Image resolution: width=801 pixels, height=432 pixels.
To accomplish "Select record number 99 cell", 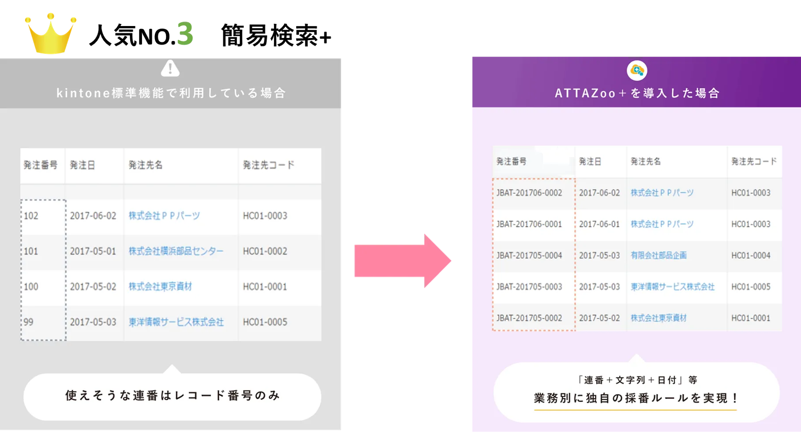I will (29, 322).
